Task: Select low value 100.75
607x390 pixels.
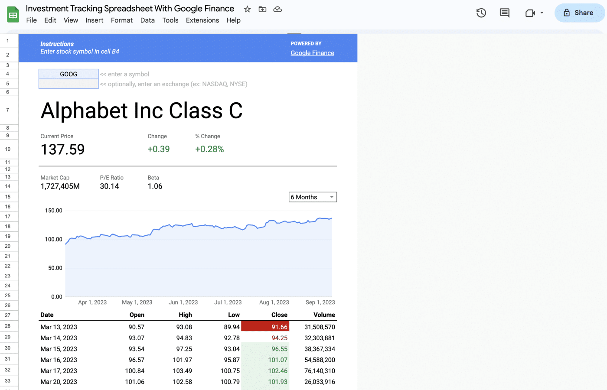Action: pyautogui.click(x=230, y=371)
